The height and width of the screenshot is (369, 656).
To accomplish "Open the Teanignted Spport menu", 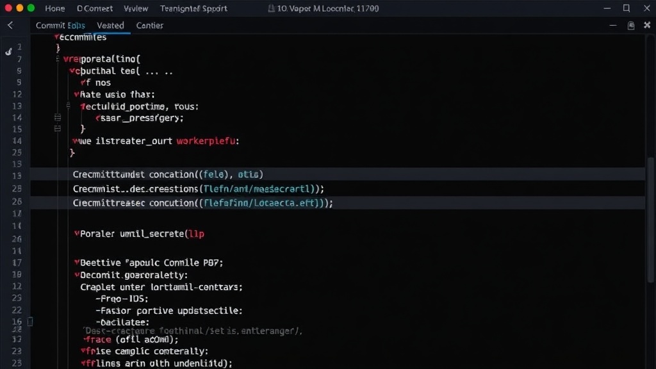I will (193, 8).
